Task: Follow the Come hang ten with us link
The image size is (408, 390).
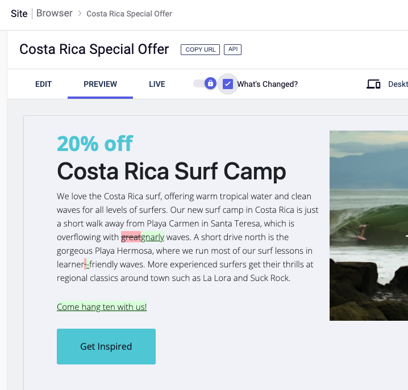Action: 102,307
